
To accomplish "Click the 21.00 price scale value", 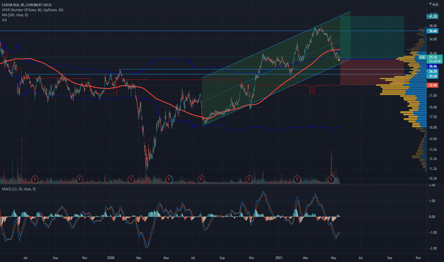I will tap(433, 96).
